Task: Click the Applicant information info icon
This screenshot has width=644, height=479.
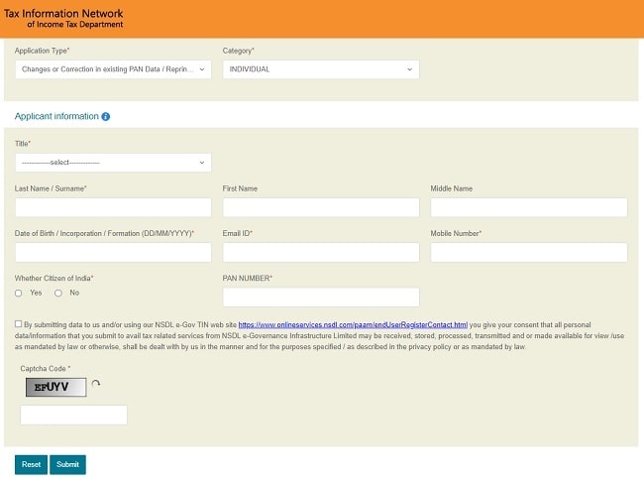Action: tap(106, 117)
